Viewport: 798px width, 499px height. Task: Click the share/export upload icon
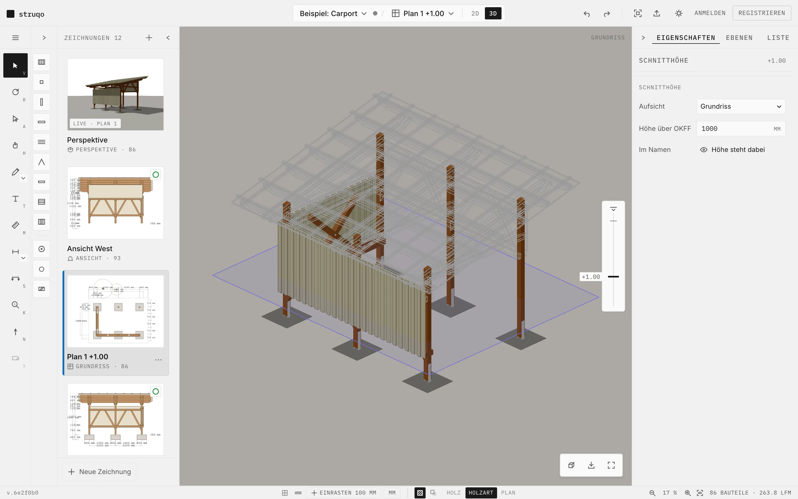[656, 14]
